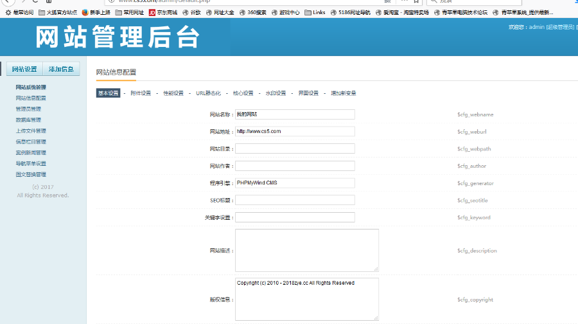Open the 水印设置 settings tab
The height and width of the screenshot is (324, 578).
tap(276, 93)
